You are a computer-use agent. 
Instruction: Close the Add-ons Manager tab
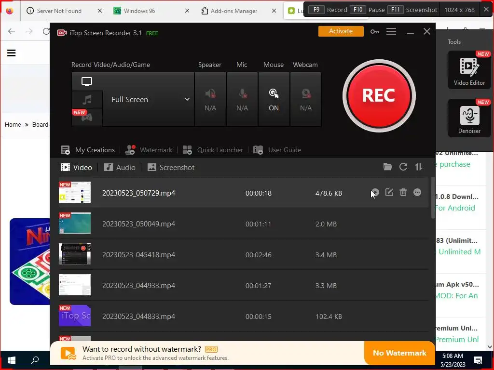(274, 11)
